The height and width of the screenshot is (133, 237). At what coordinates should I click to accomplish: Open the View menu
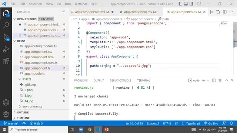(x=49, y=4)
